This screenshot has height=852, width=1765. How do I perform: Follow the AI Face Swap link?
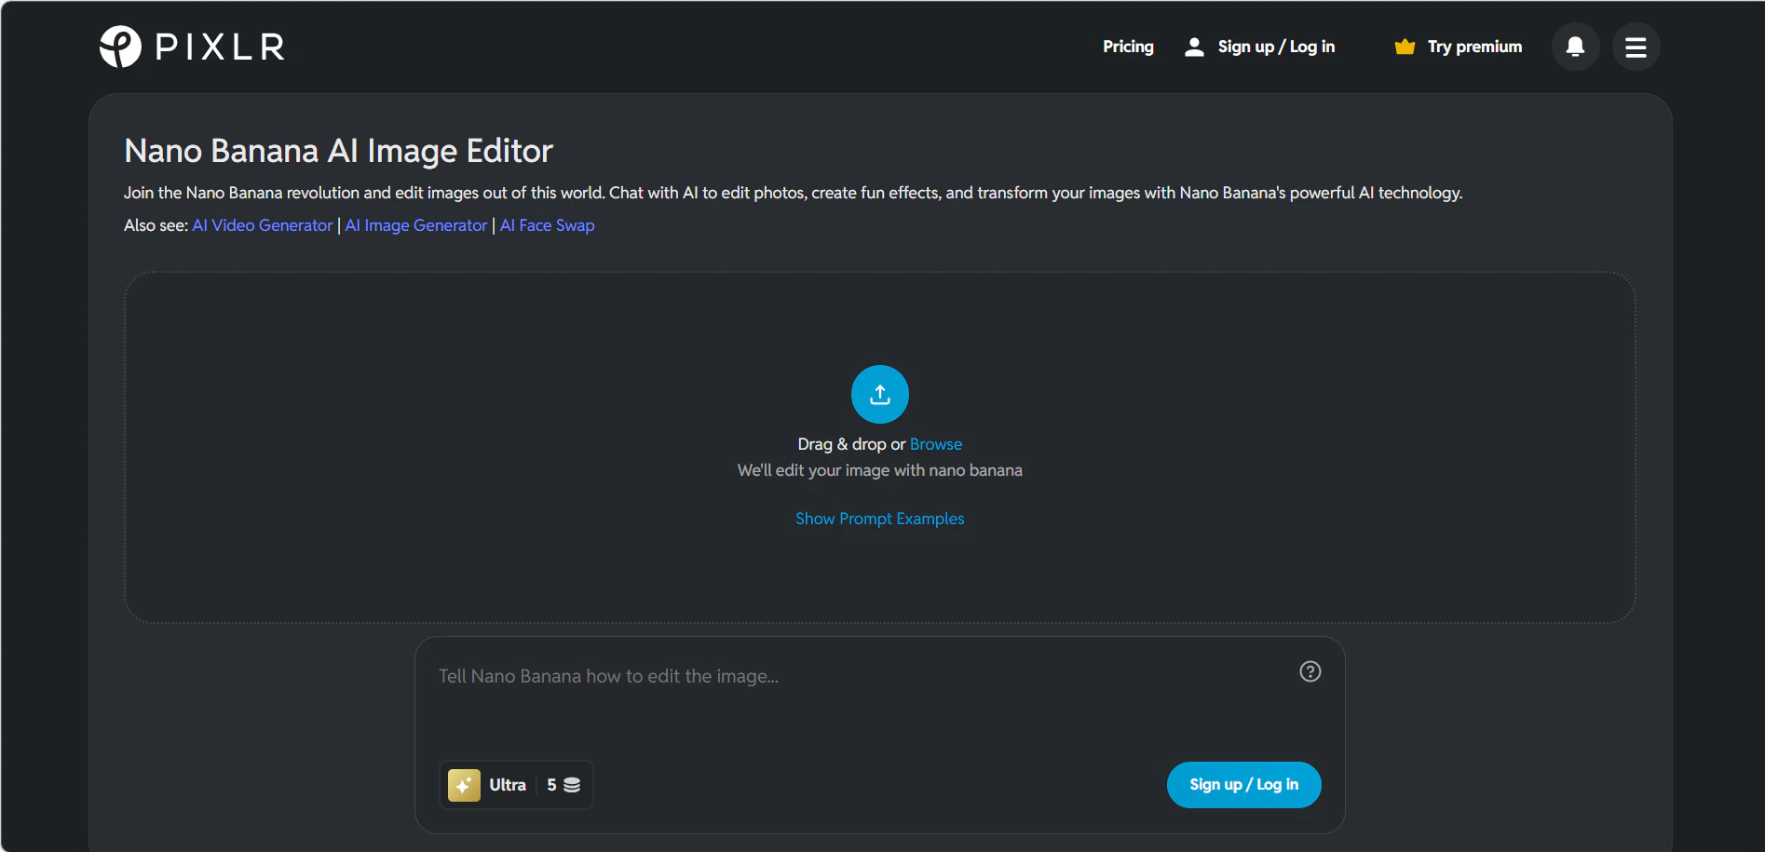tap(547, 225)
